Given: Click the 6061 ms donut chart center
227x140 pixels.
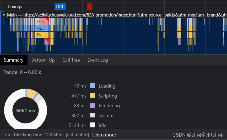Looking at the screenshot, I should (26, 111).
